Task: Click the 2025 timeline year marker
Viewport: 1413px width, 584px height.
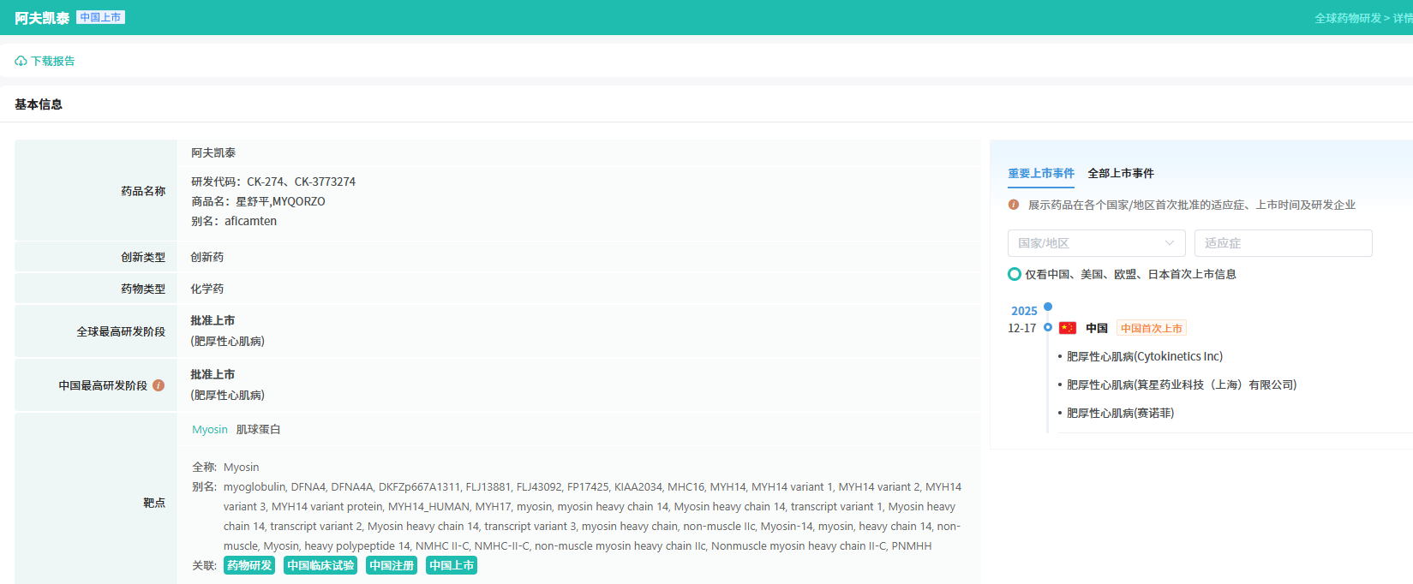Action: 1024,311
